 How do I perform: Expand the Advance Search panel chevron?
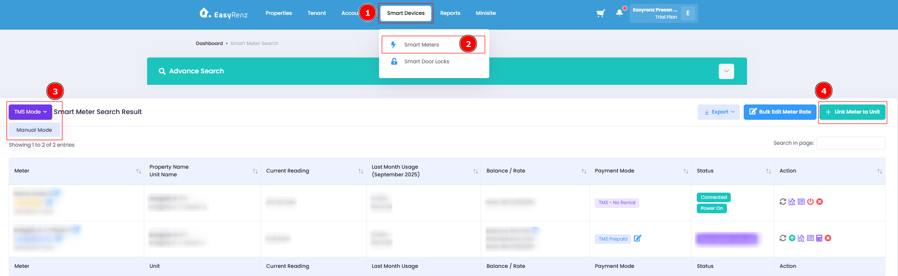click(726, 71)
